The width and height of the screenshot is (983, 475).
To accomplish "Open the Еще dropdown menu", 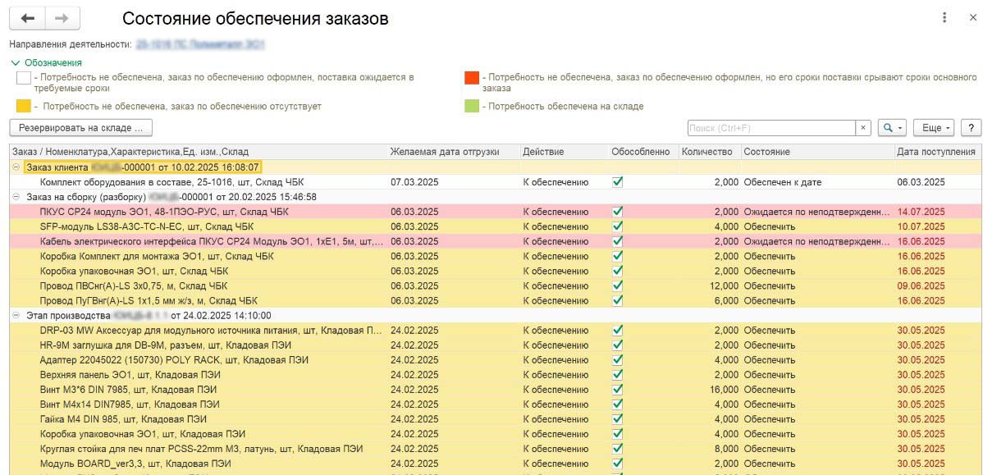I will pos(936,128).
